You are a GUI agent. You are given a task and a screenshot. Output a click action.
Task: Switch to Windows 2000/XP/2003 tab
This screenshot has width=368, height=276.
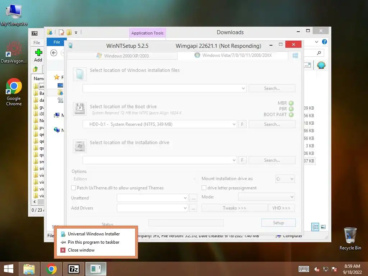(x=122, y=56)
